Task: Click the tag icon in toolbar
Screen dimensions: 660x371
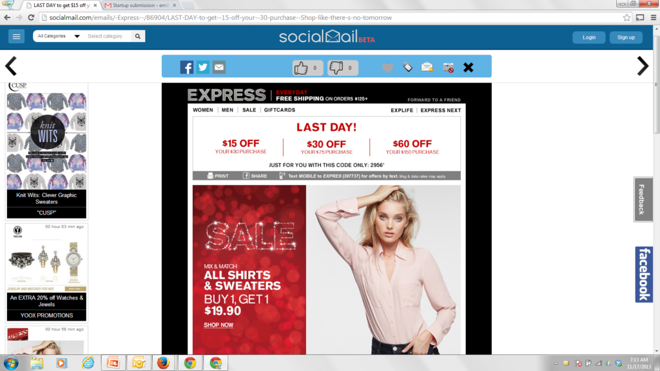Action: click(407, 67)
